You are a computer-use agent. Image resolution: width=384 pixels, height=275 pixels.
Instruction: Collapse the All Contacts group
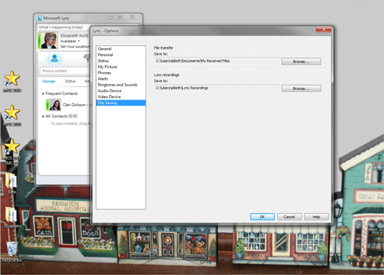43,116
